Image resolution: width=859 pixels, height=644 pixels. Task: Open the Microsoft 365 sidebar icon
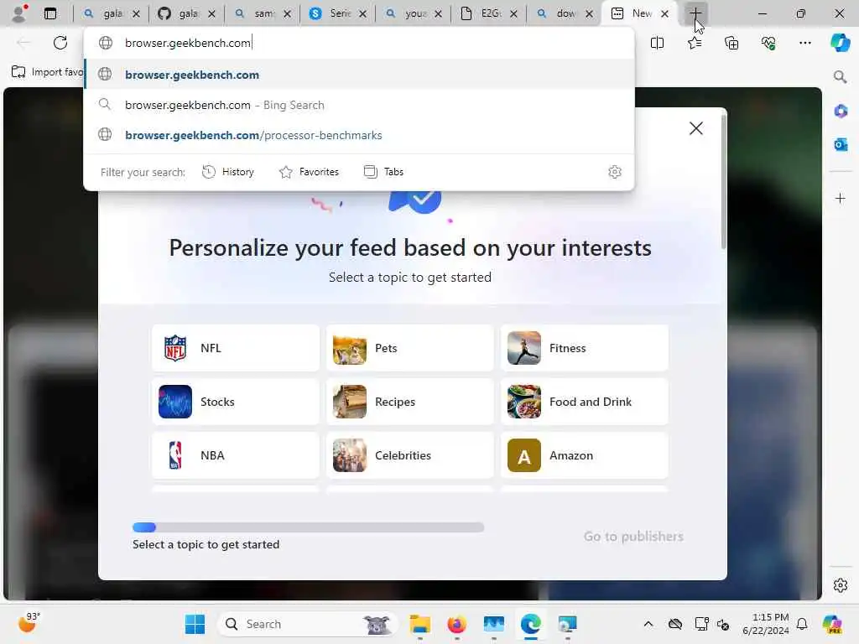[840, 112]
